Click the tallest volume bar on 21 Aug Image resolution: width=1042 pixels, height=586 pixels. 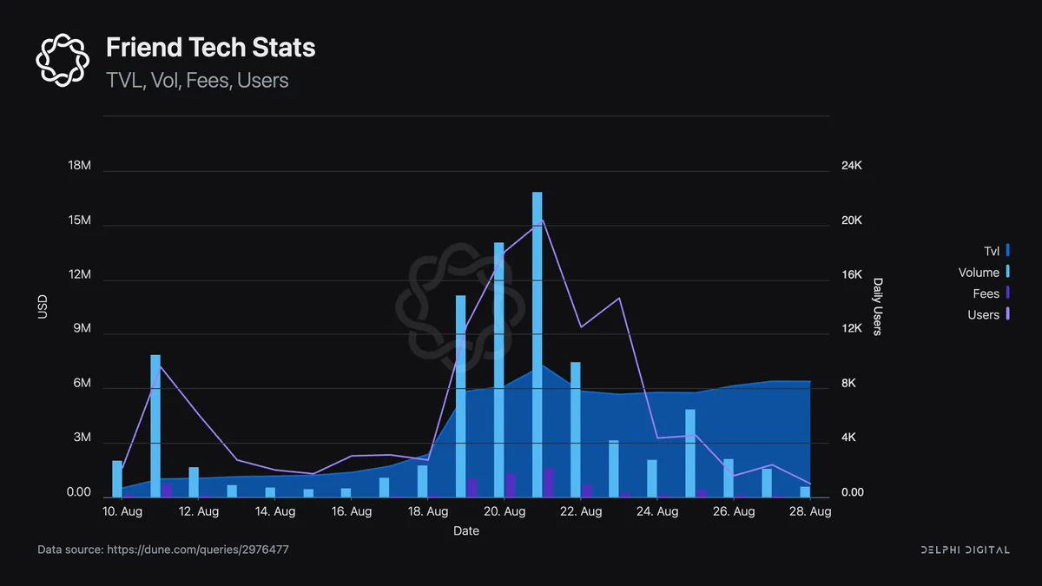pyautogui.click(x=537, y=345)
